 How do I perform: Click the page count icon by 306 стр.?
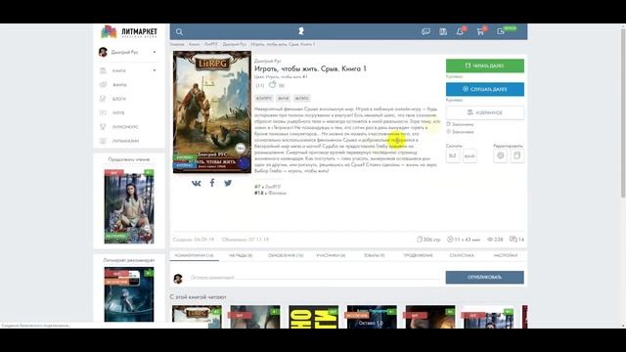420,240
